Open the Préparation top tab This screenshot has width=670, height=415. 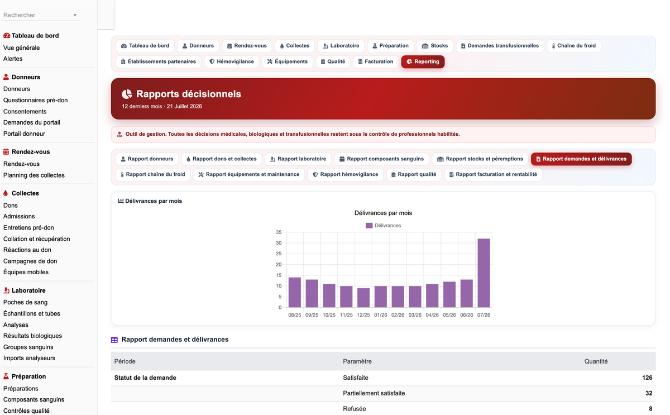pyautogui.click(x=390, y=46)
